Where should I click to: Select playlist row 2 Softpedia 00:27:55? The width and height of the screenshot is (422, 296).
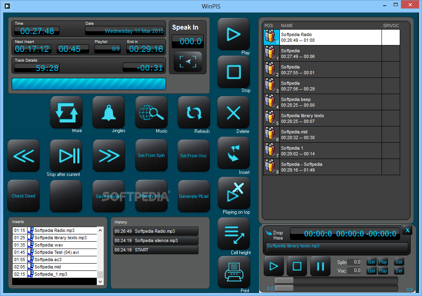pyautogui.click(x=332, y=70)
